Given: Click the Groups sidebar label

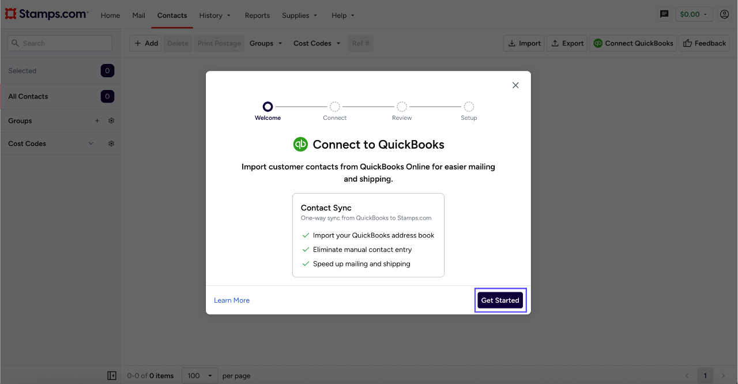Looking at the screenshot, I should click(x=20, y=121).
